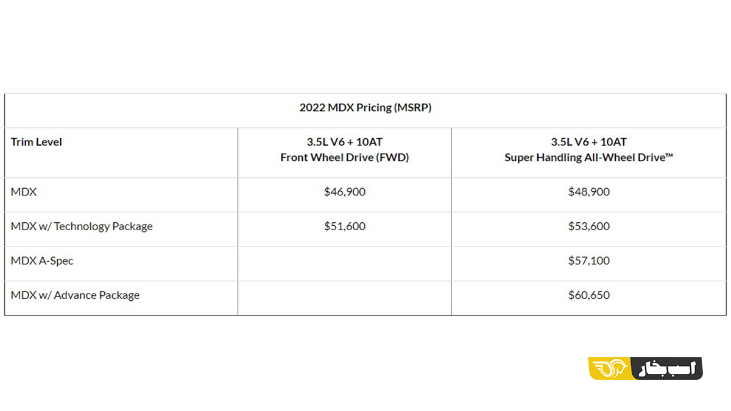The height and width of the screenshot is (411, 731).
Task: Click the Front Wheel Drive (FWD) header
Action: [x=345, y=157]
